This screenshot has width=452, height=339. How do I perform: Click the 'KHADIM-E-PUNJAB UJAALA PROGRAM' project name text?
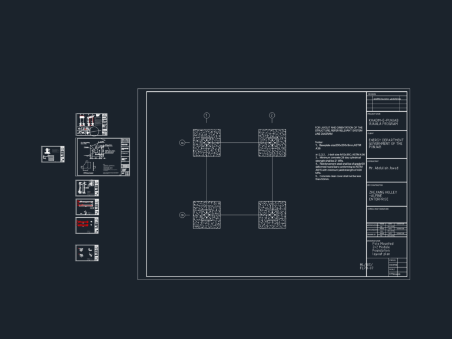tap(383, 122)
